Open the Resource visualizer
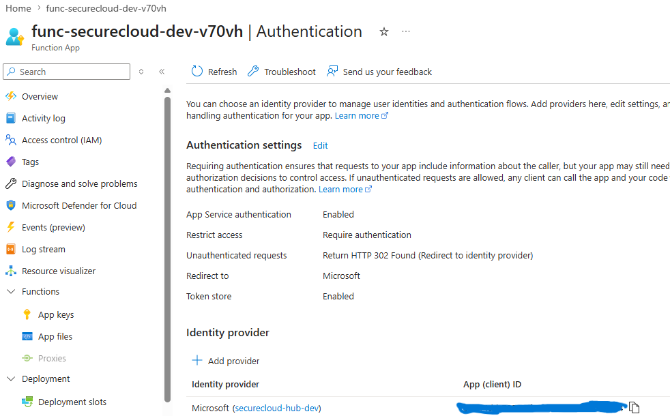The height and width of the screenshot is (416, 670). coord(60,271)
